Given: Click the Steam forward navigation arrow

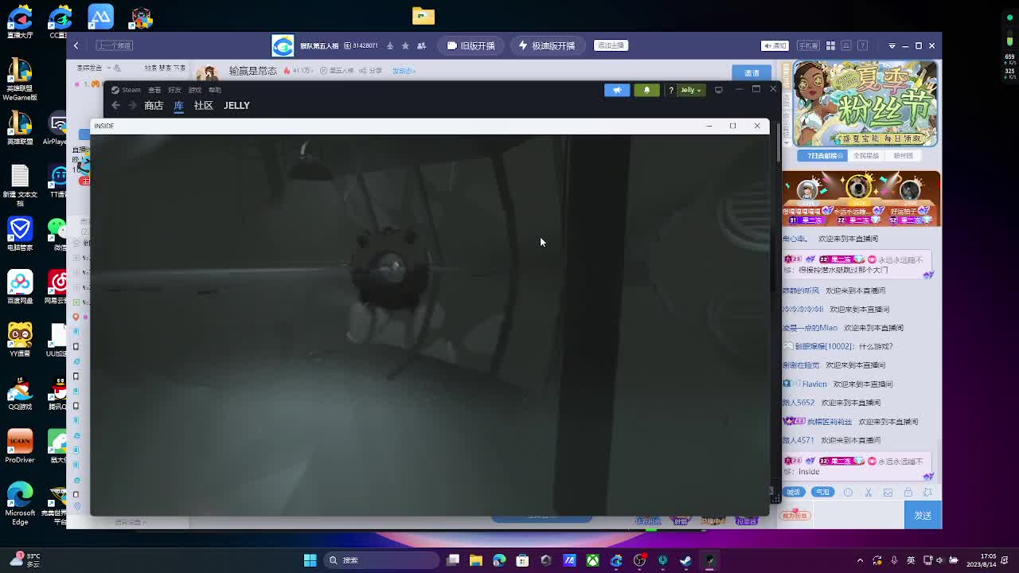Looking at the screenshot, I should click(x=132, y=105).
